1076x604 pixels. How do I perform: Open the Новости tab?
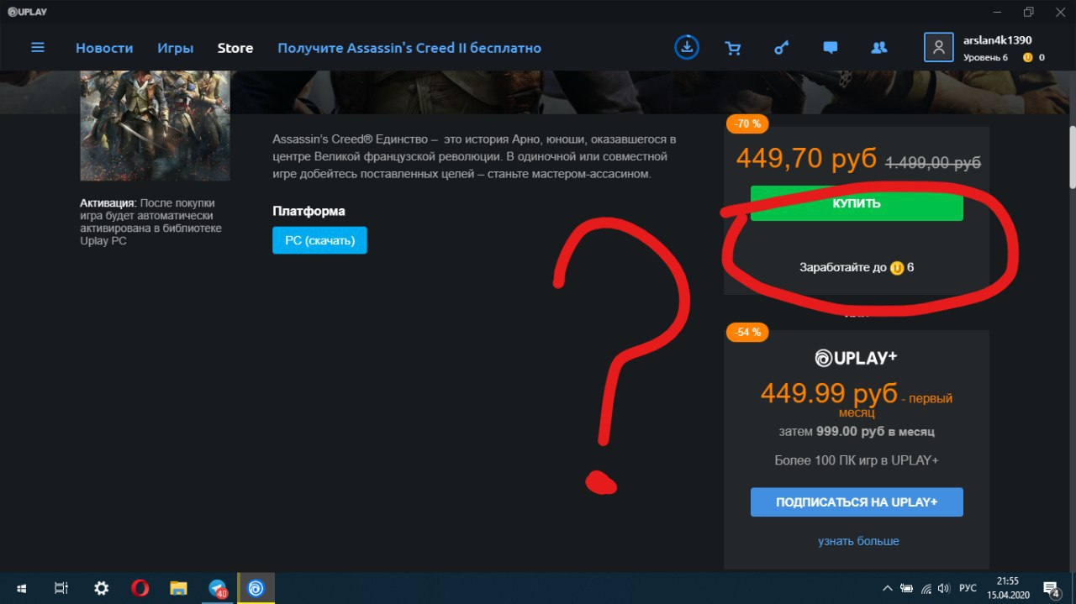click(104, 48)
